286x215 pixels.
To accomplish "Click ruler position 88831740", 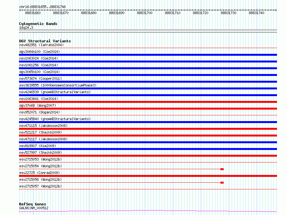I will pos(256,13).
